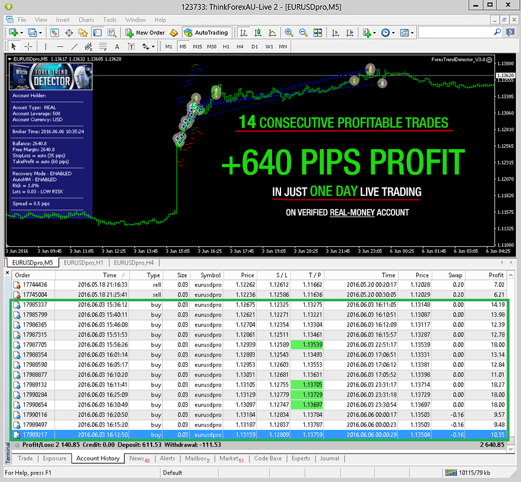This screenshot has width=521, height=482.
Task: Expand the Indicators dropdown arrow
Action: pyautogui.click(x=374, y=33)
